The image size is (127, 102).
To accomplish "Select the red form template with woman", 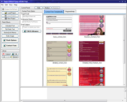I will click(92, 76).
